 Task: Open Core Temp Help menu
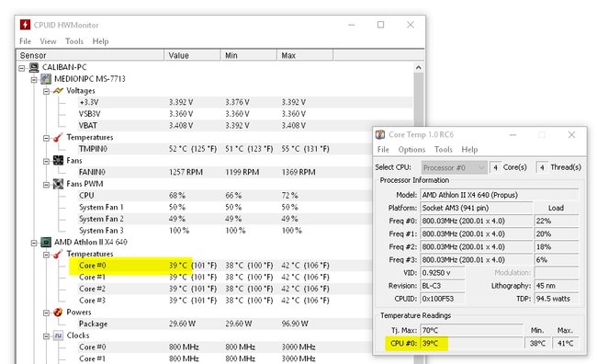click(469, 150)
